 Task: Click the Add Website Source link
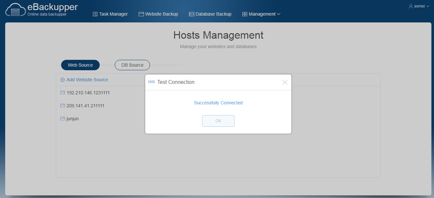[87, 80]
